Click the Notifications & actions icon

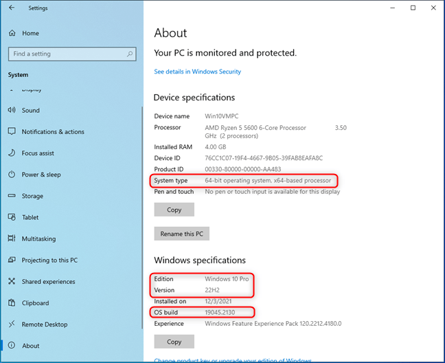coord(12,131)
